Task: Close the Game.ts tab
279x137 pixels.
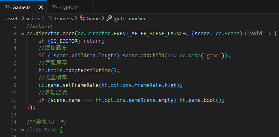Action: click(41, 7)
